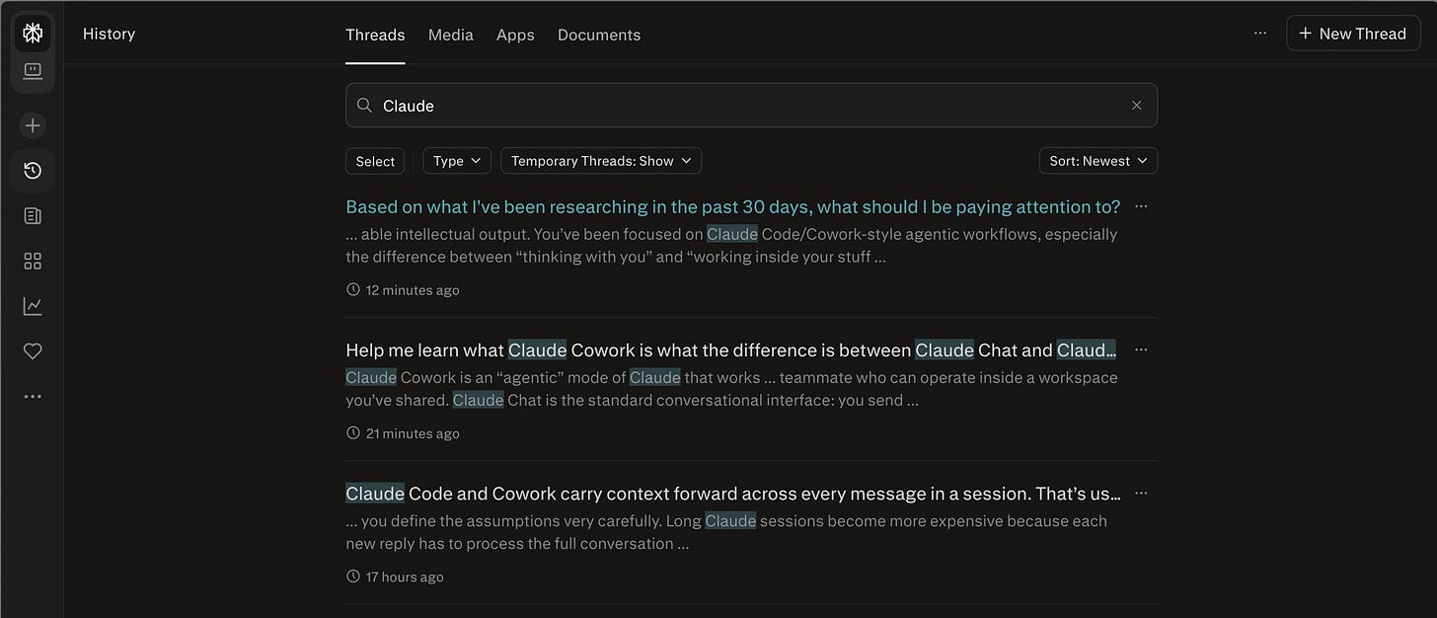
Task: Open the desktop/computer view in the sidebar
Action: pos(33,70)
